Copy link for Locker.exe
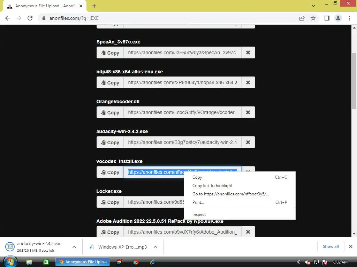 pos(110,202)
